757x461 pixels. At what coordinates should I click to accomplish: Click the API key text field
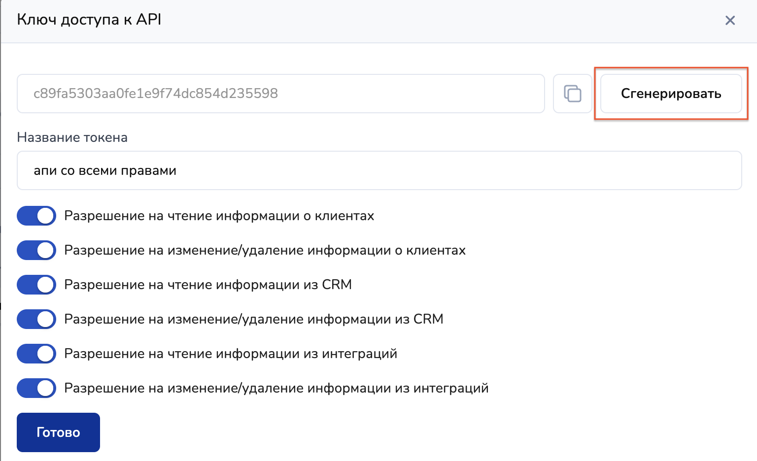[x=280, y=94]
